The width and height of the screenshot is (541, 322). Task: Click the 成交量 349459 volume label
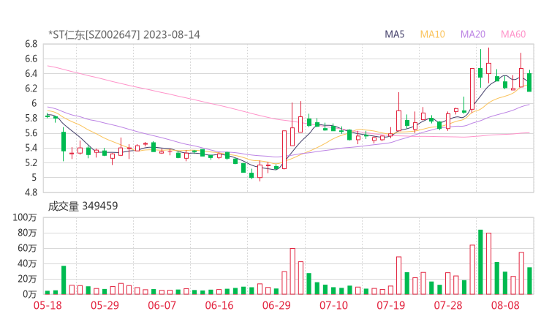pos(83,206)
